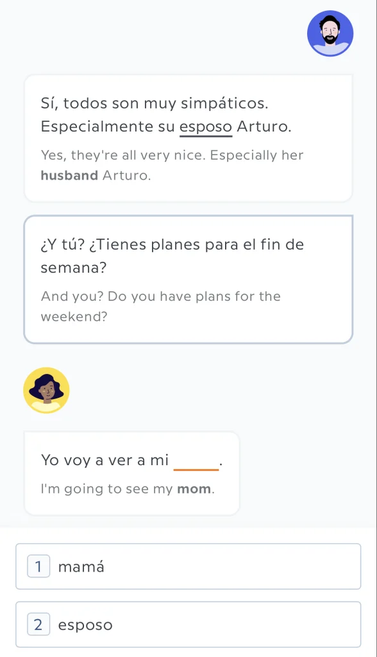Click the underlined word esposo in the first message
This screenshot has width=377, height=657.
[x=205, y=126]
